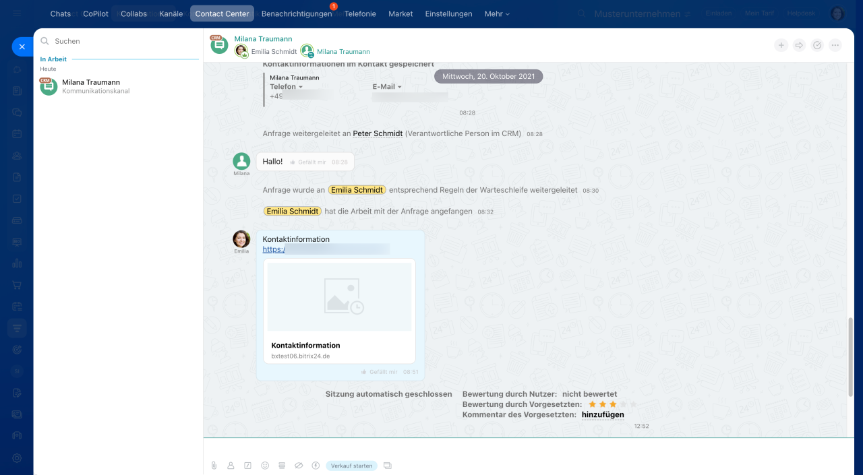The height and width of the screenshot is (475, 863).
Task: Click the plus icon in the chat header
Action: (781, 45)
